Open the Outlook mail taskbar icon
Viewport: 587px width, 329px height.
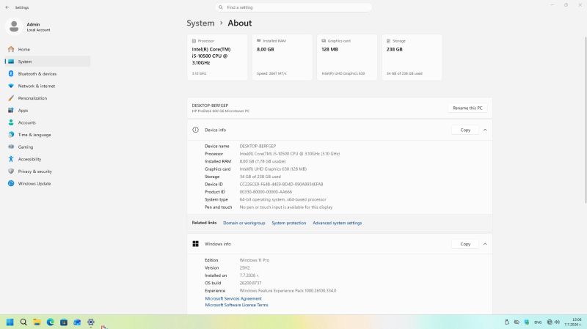tap(77, 322)
